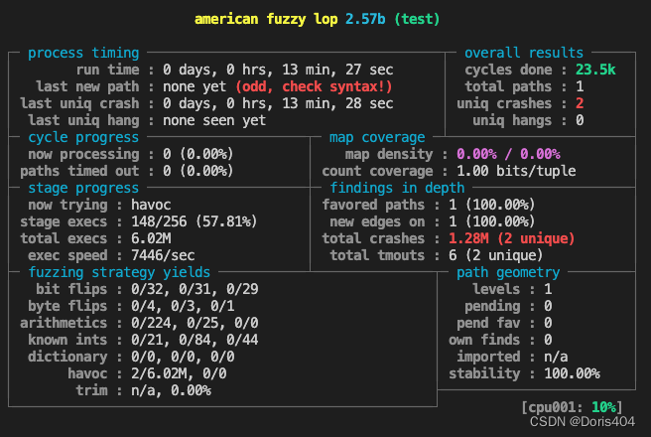This screenshot has height=437, width=651.
Task: Click the 'dictionary' row label
Action: tap(67, 357)
